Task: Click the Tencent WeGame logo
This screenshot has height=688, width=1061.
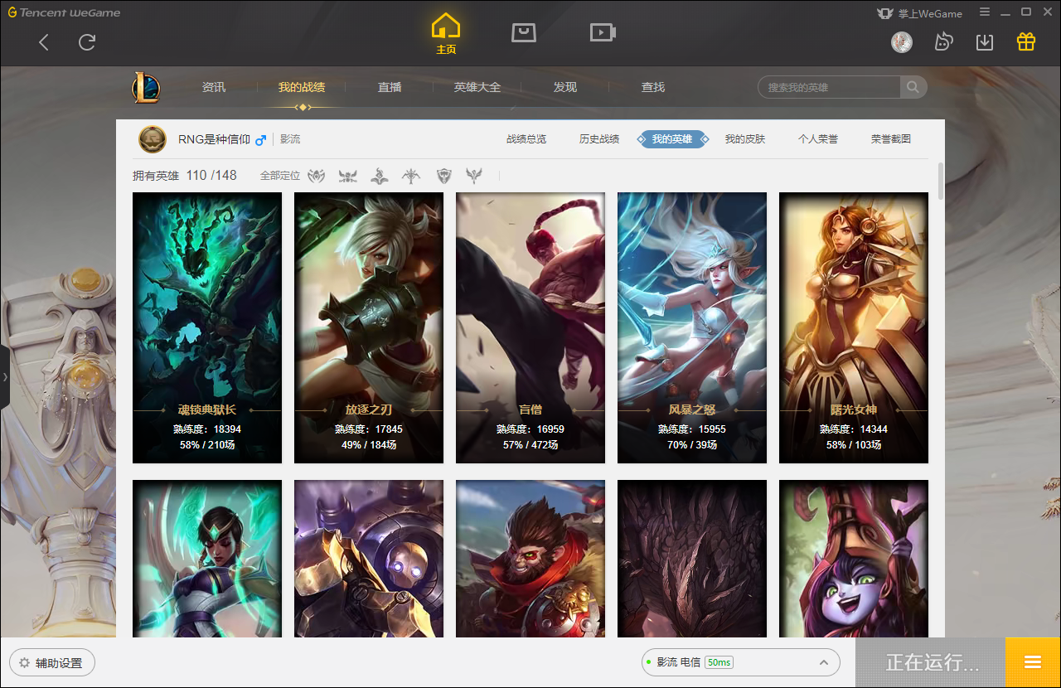Action: [x=64, y=12]
